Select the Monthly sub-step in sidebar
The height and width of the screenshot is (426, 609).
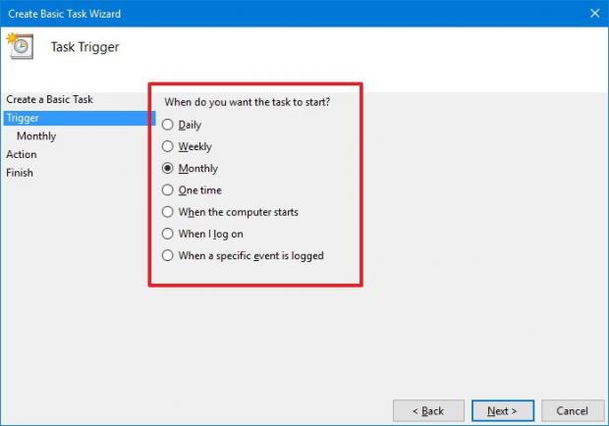pos(36,136)
